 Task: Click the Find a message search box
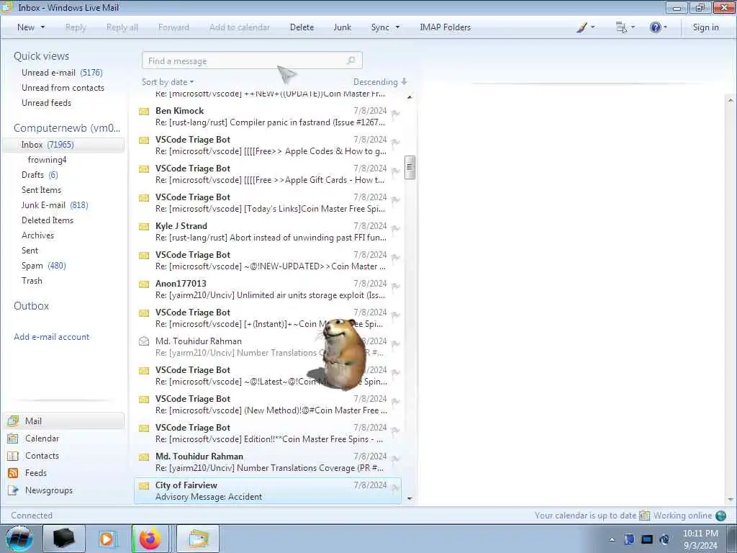point(252,60)
